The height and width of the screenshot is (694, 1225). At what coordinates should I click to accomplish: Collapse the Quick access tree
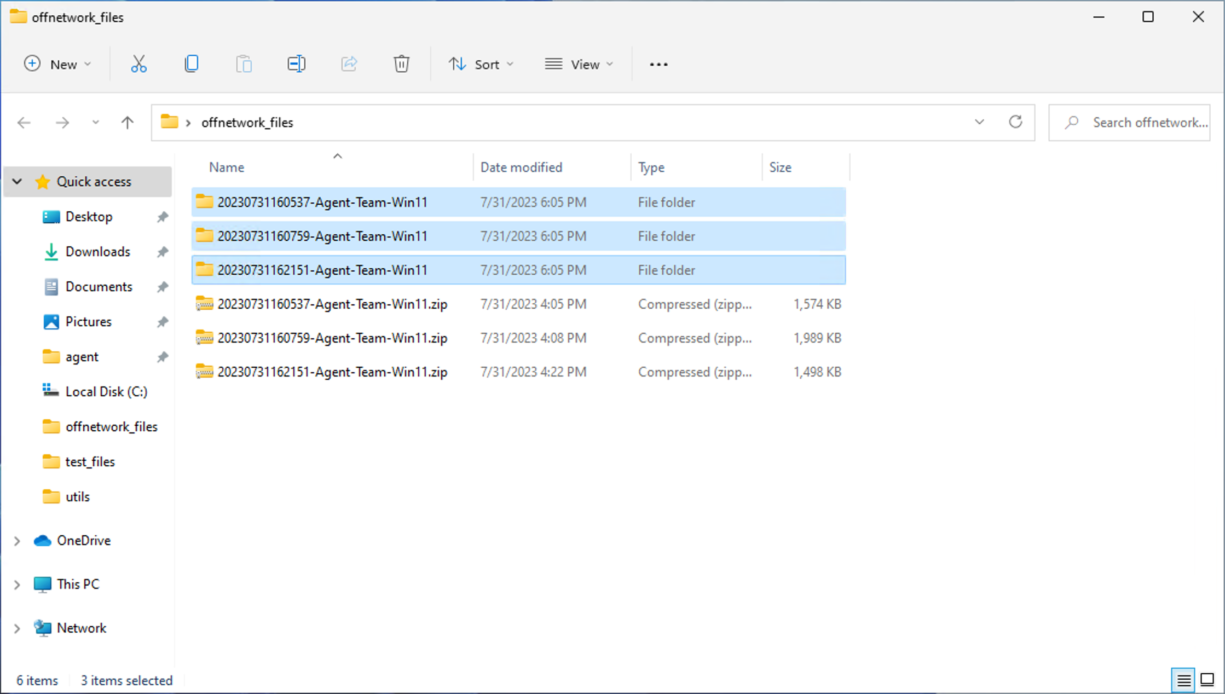[17, 181]
